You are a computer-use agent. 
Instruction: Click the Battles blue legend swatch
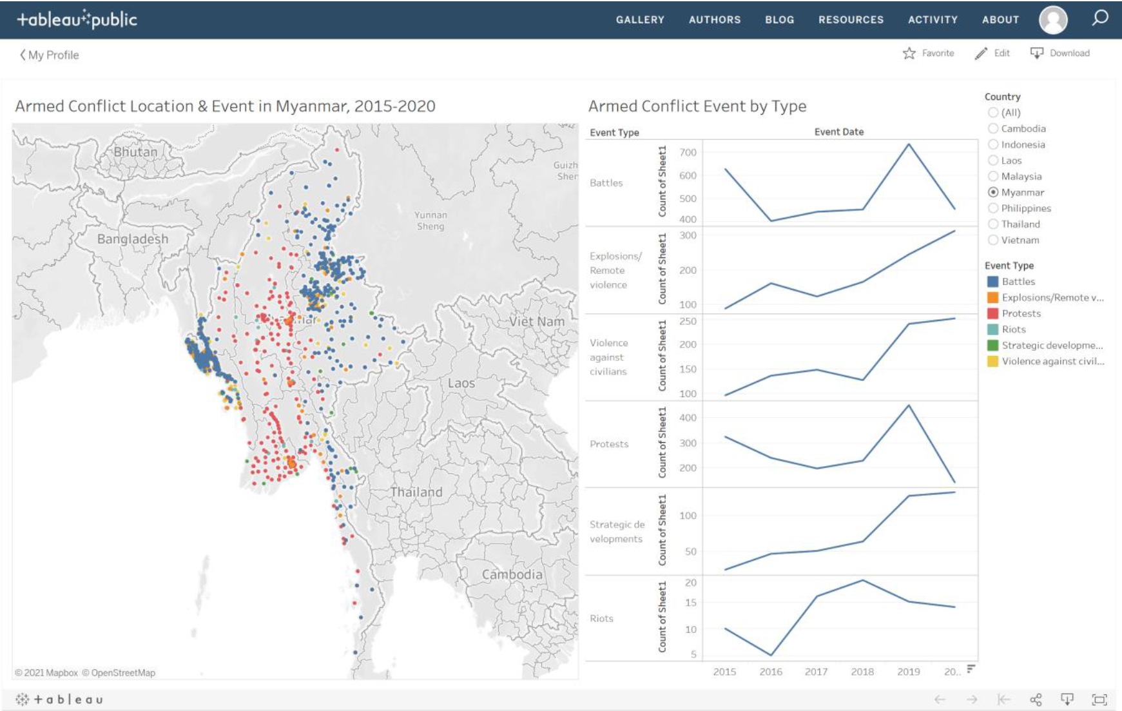(x=992, y=282)
